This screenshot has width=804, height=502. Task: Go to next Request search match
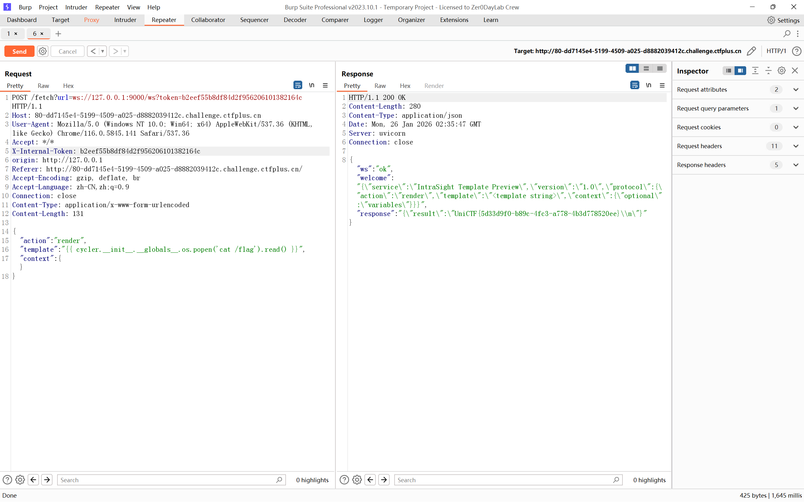coord(47,480)
